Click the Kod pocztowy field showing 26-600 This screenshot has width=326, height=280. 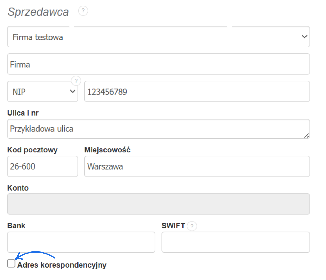coord(42,166)
